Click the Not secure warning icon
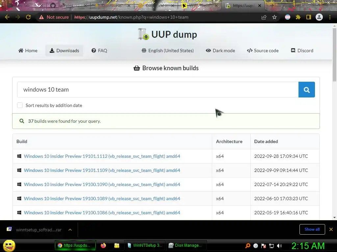Screen dimensions: 337x252 pyautogui.click(x=41, y=17)
